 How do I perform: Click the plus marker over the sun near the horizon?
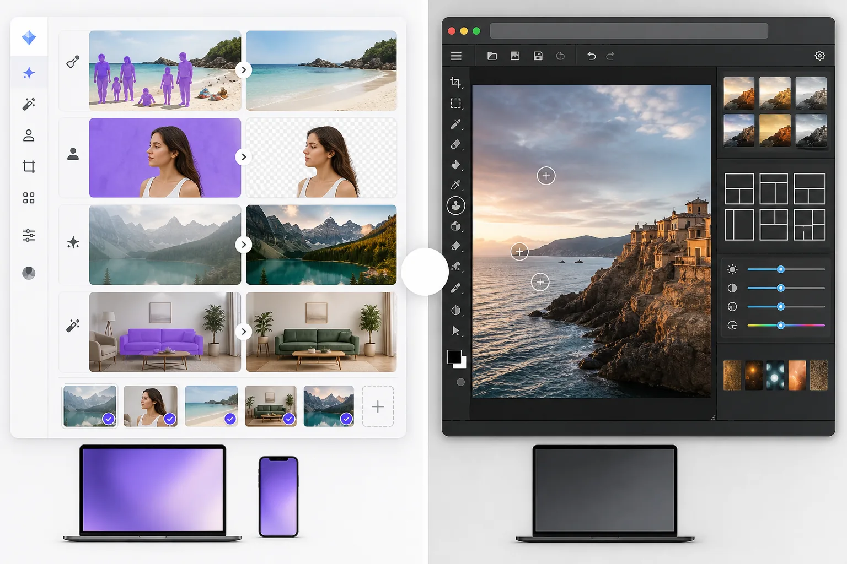point(519,252)
